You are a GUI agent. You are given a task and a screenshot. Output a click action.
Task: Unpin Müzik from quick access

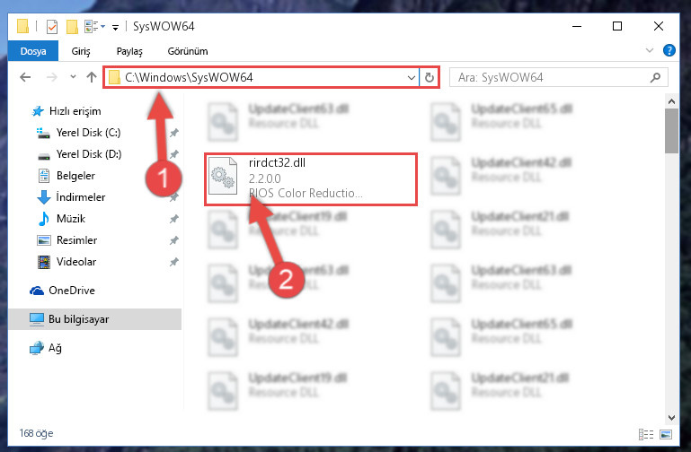174,219
